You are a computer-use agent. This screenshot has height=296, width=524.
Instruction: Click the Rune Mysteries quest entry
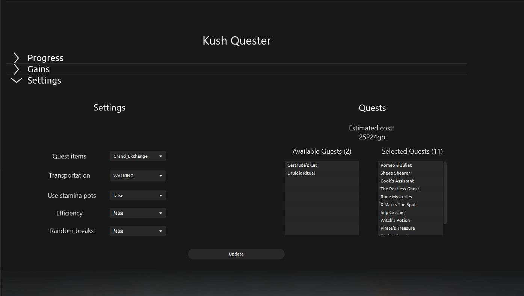tap(396, 197)
